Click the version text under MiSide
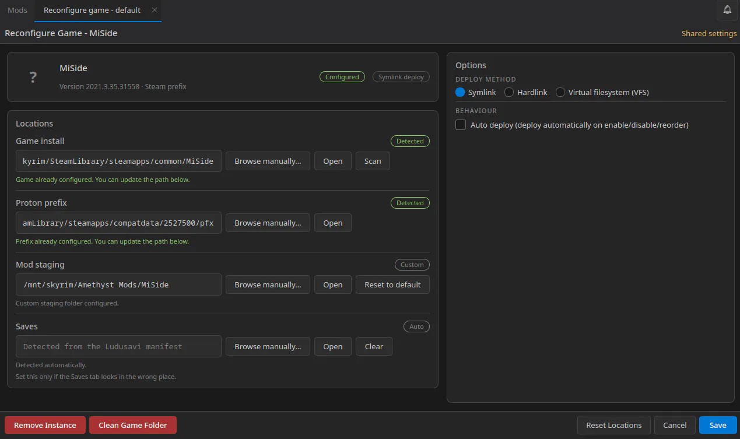This screenshot has height=439, width=740. tap(123, 86)
